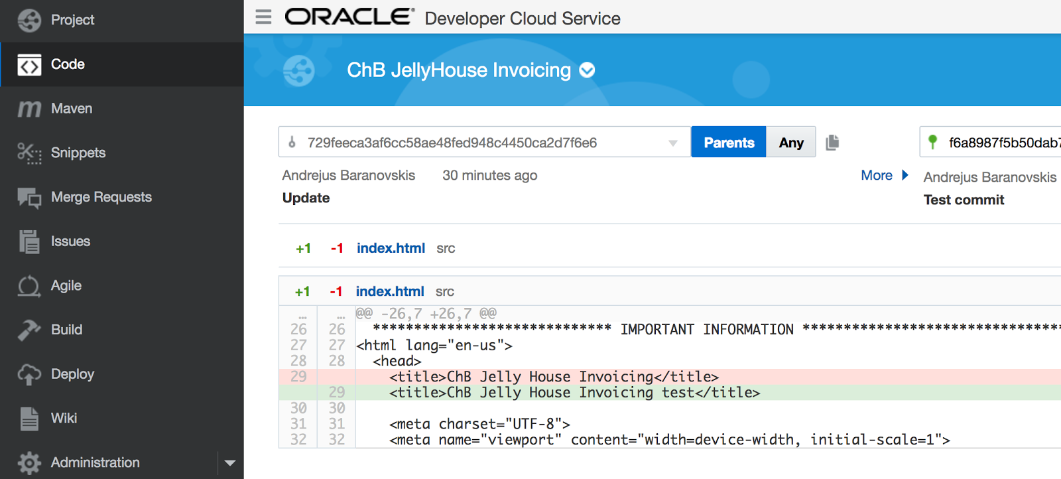Switch to the Any toggle option

(790, 142)
